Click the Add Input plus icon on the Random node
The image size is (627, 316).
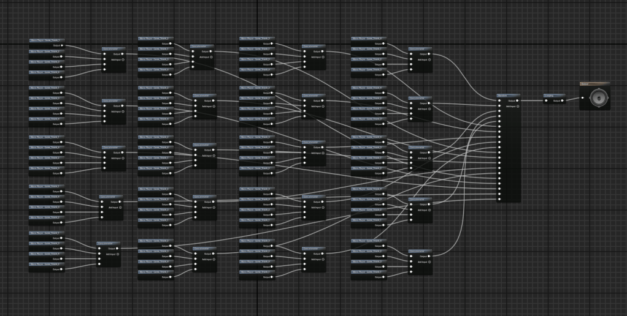[517, 106]
